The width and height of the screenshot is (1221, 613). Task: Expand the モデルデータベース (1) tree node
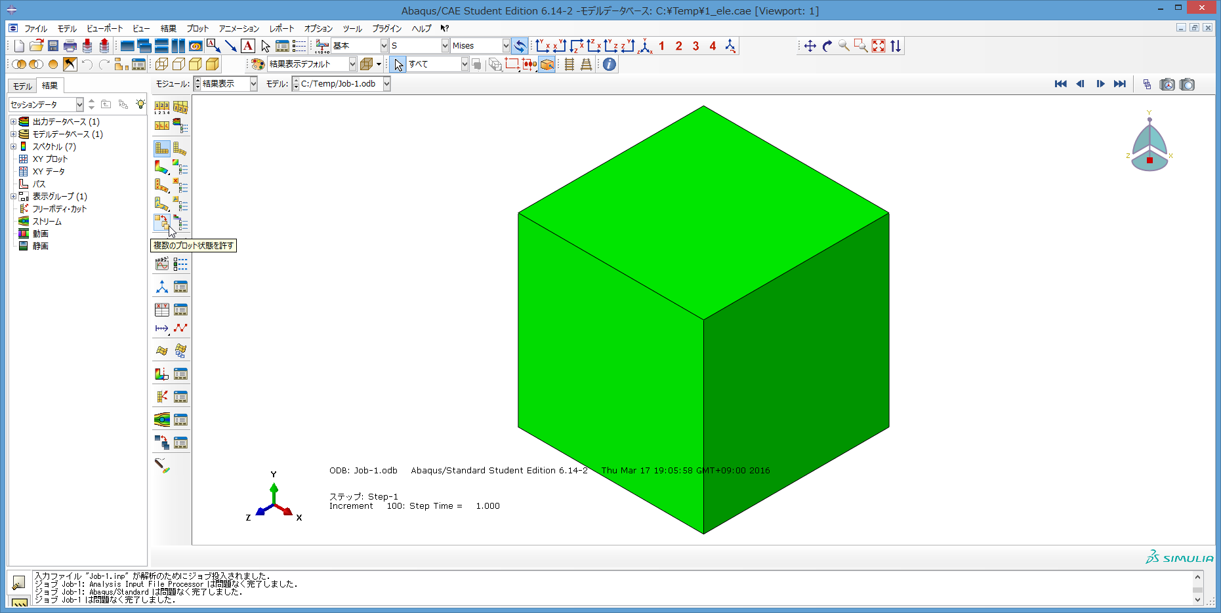13,134
